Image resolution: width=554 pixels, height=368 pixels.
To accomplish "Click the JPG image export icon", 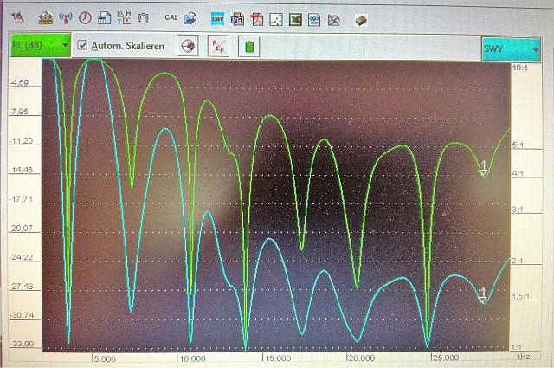I will 237,17.
